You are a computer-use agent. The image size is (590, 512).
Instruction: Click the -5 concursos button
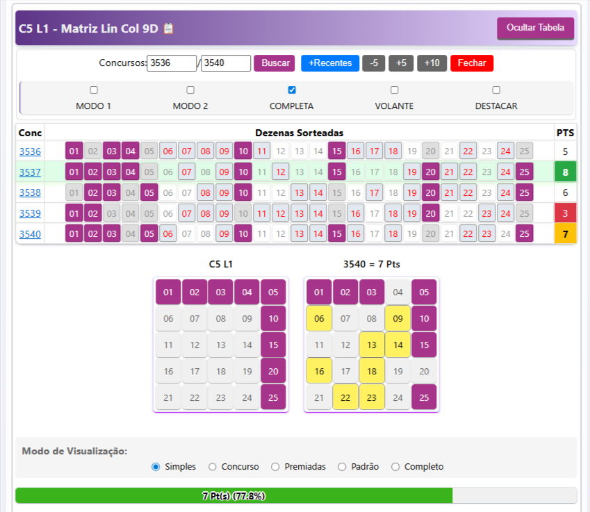pyautogui.click(x=374, y=63)
